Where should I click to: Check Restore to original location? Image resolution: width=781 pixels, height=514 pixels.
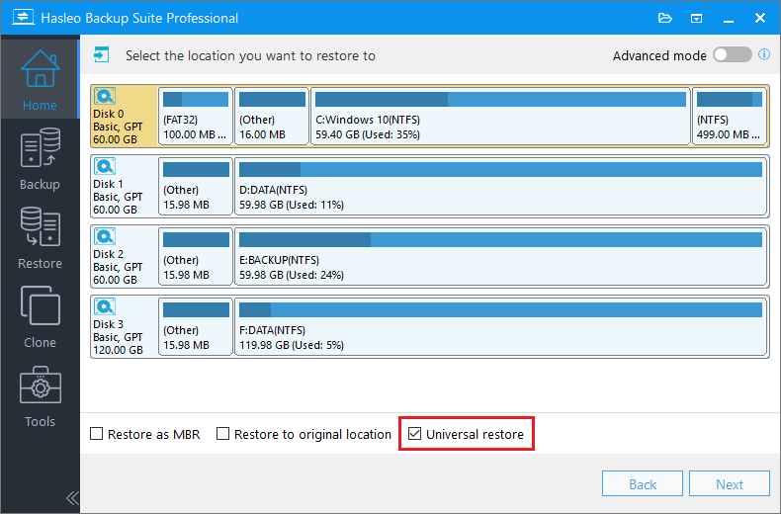point(222,434)
